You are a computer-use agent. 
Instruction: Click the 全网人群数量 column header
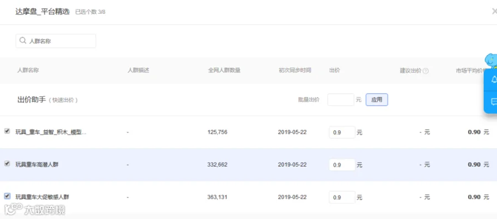click(224, 70)
